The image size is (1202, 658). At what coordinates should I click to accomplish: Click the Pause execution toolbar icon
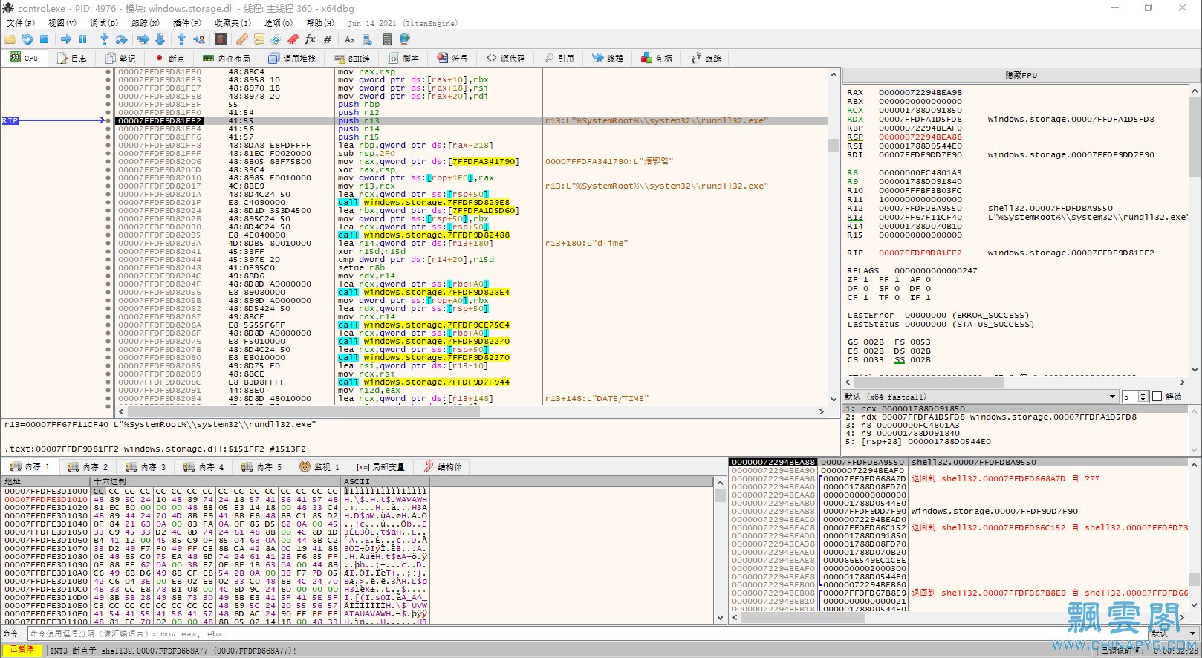coord(82,39)
